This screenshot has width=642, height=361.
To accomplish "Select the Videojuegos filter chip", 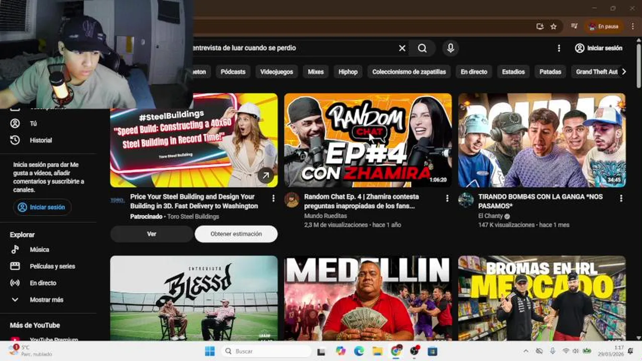I will 277,72.
